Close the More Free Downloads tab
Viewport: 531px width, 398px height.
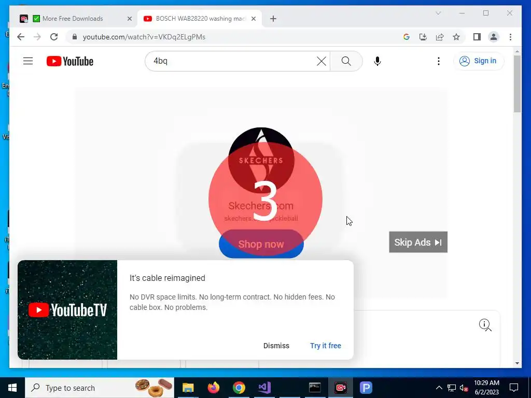pos(129,19)
